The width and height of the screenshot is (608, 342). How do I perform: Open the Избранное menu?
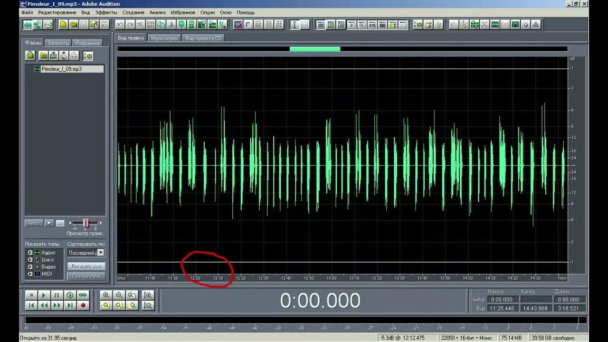pyautogui.click(x=183, y=12)
